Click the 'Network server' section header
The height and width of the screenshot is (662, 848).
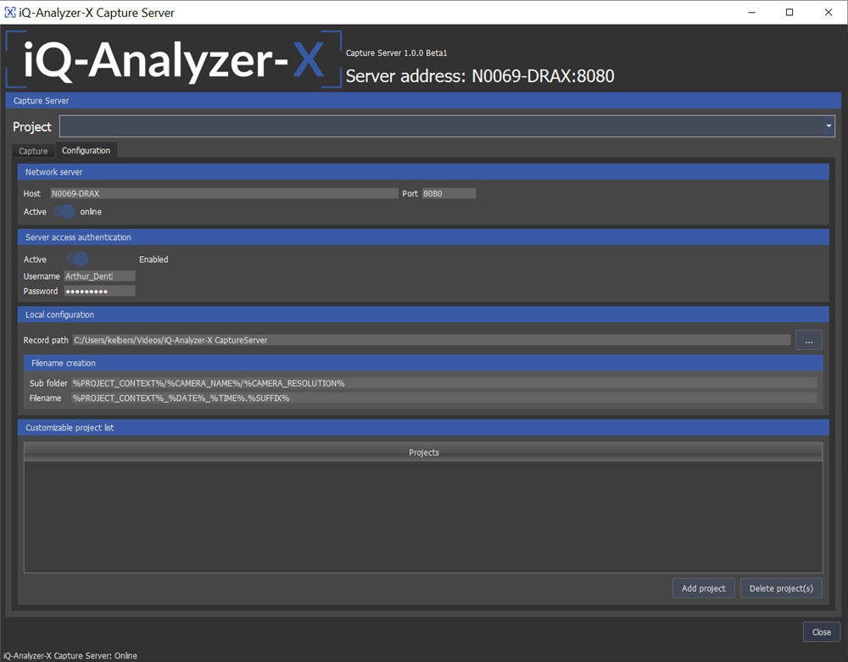click(x=423, y=172)
